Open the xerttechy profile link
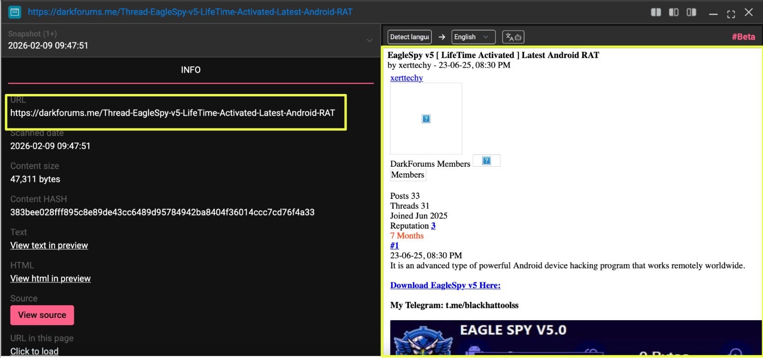Viewport: 763px width, 358px height. point(407,78)
